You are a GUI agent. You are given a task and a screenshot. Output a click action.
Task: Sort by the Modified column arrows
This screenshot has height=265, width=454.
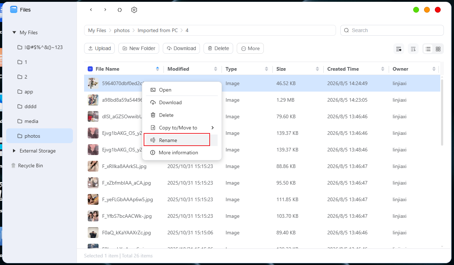215,69
